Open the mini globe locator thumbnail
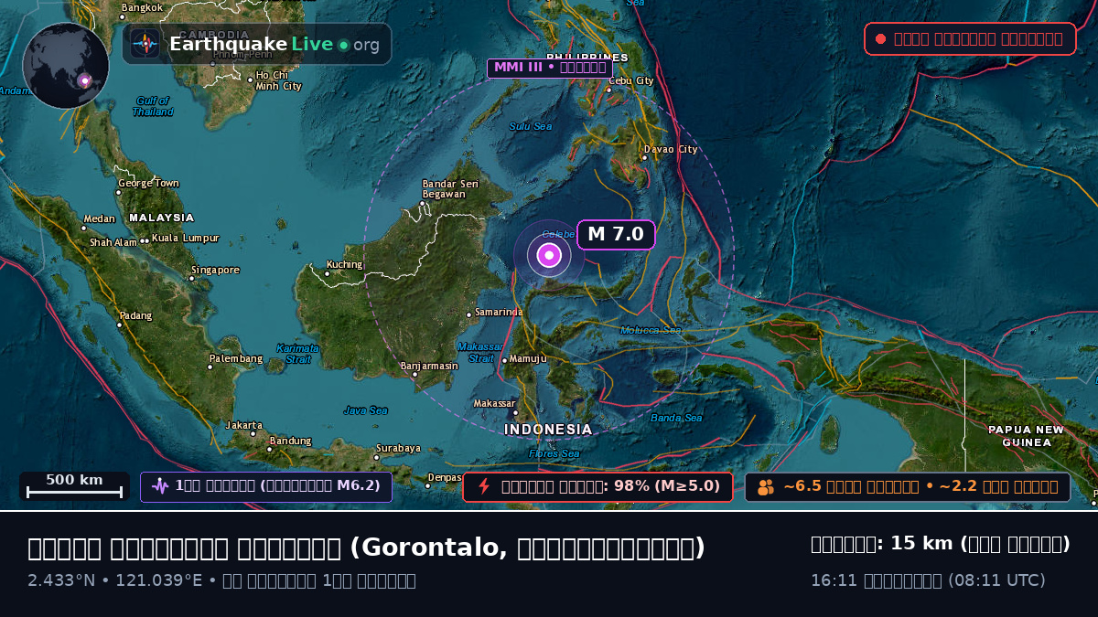This screenshot has height=617, width=1098. [66, 66]
